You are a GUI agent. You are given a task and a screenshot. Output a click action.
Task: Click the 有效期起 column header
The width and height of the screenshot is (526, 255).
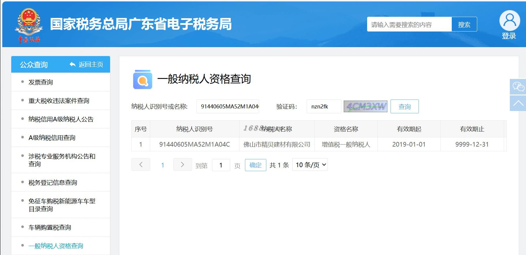tap(409, 129)
